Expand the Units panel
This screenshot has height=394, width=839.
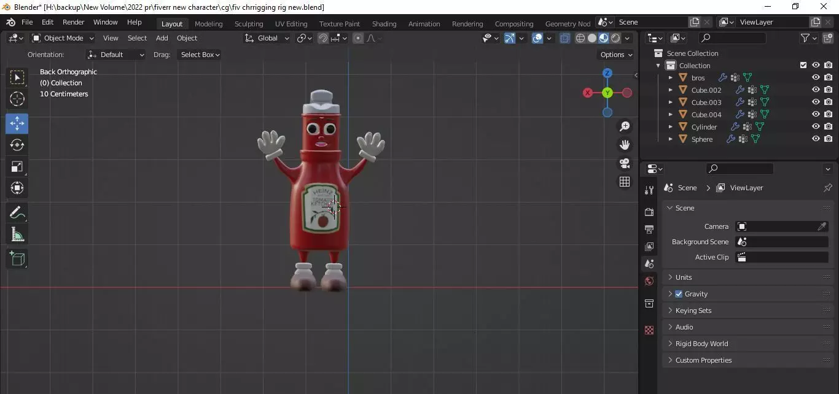pyautogui.click(x=747, y=277)
